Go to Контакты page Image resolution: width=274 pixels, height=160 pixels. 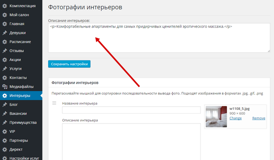click(21, 78)
